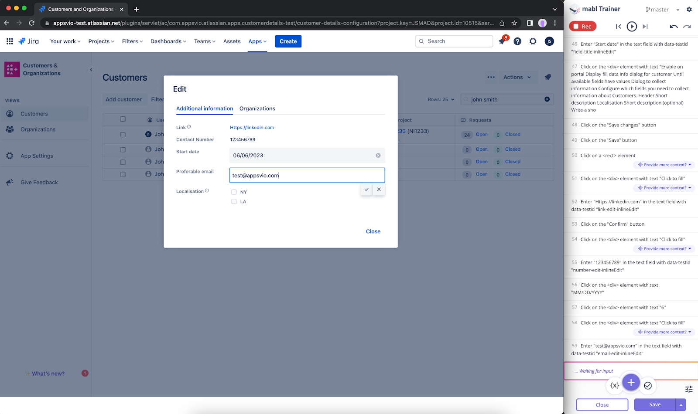Clear the john smith search field
Image resolution: width=698 pixels, height=414 pixels.
coord(547,99)
